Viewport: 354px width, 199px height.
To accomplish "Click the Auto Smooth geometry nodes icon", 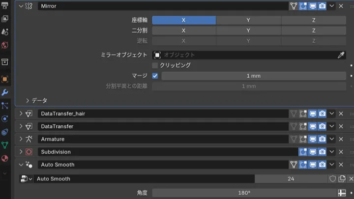I will [29, 165].
